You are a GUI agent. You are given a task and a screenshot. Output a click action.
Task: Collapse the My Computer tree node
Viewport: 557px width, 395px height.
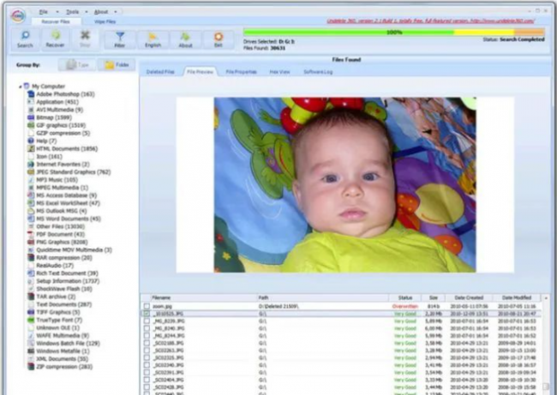(21, 87)
